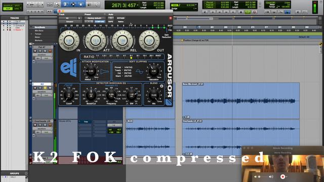
Task: Select the Scrubber speaker tool
Action: tap(89, 4)
